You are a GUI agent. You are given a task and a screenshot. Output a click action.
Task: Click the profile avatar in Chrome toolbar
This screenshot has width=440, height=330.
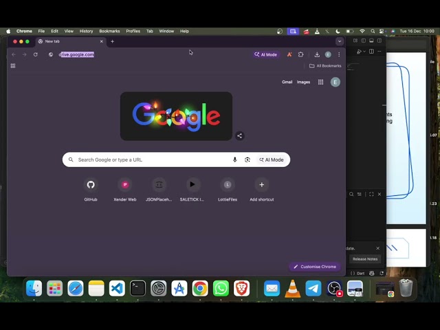tap(328, 54)
